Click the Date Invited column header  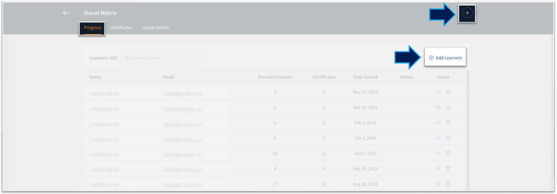(x=365, y=77)
